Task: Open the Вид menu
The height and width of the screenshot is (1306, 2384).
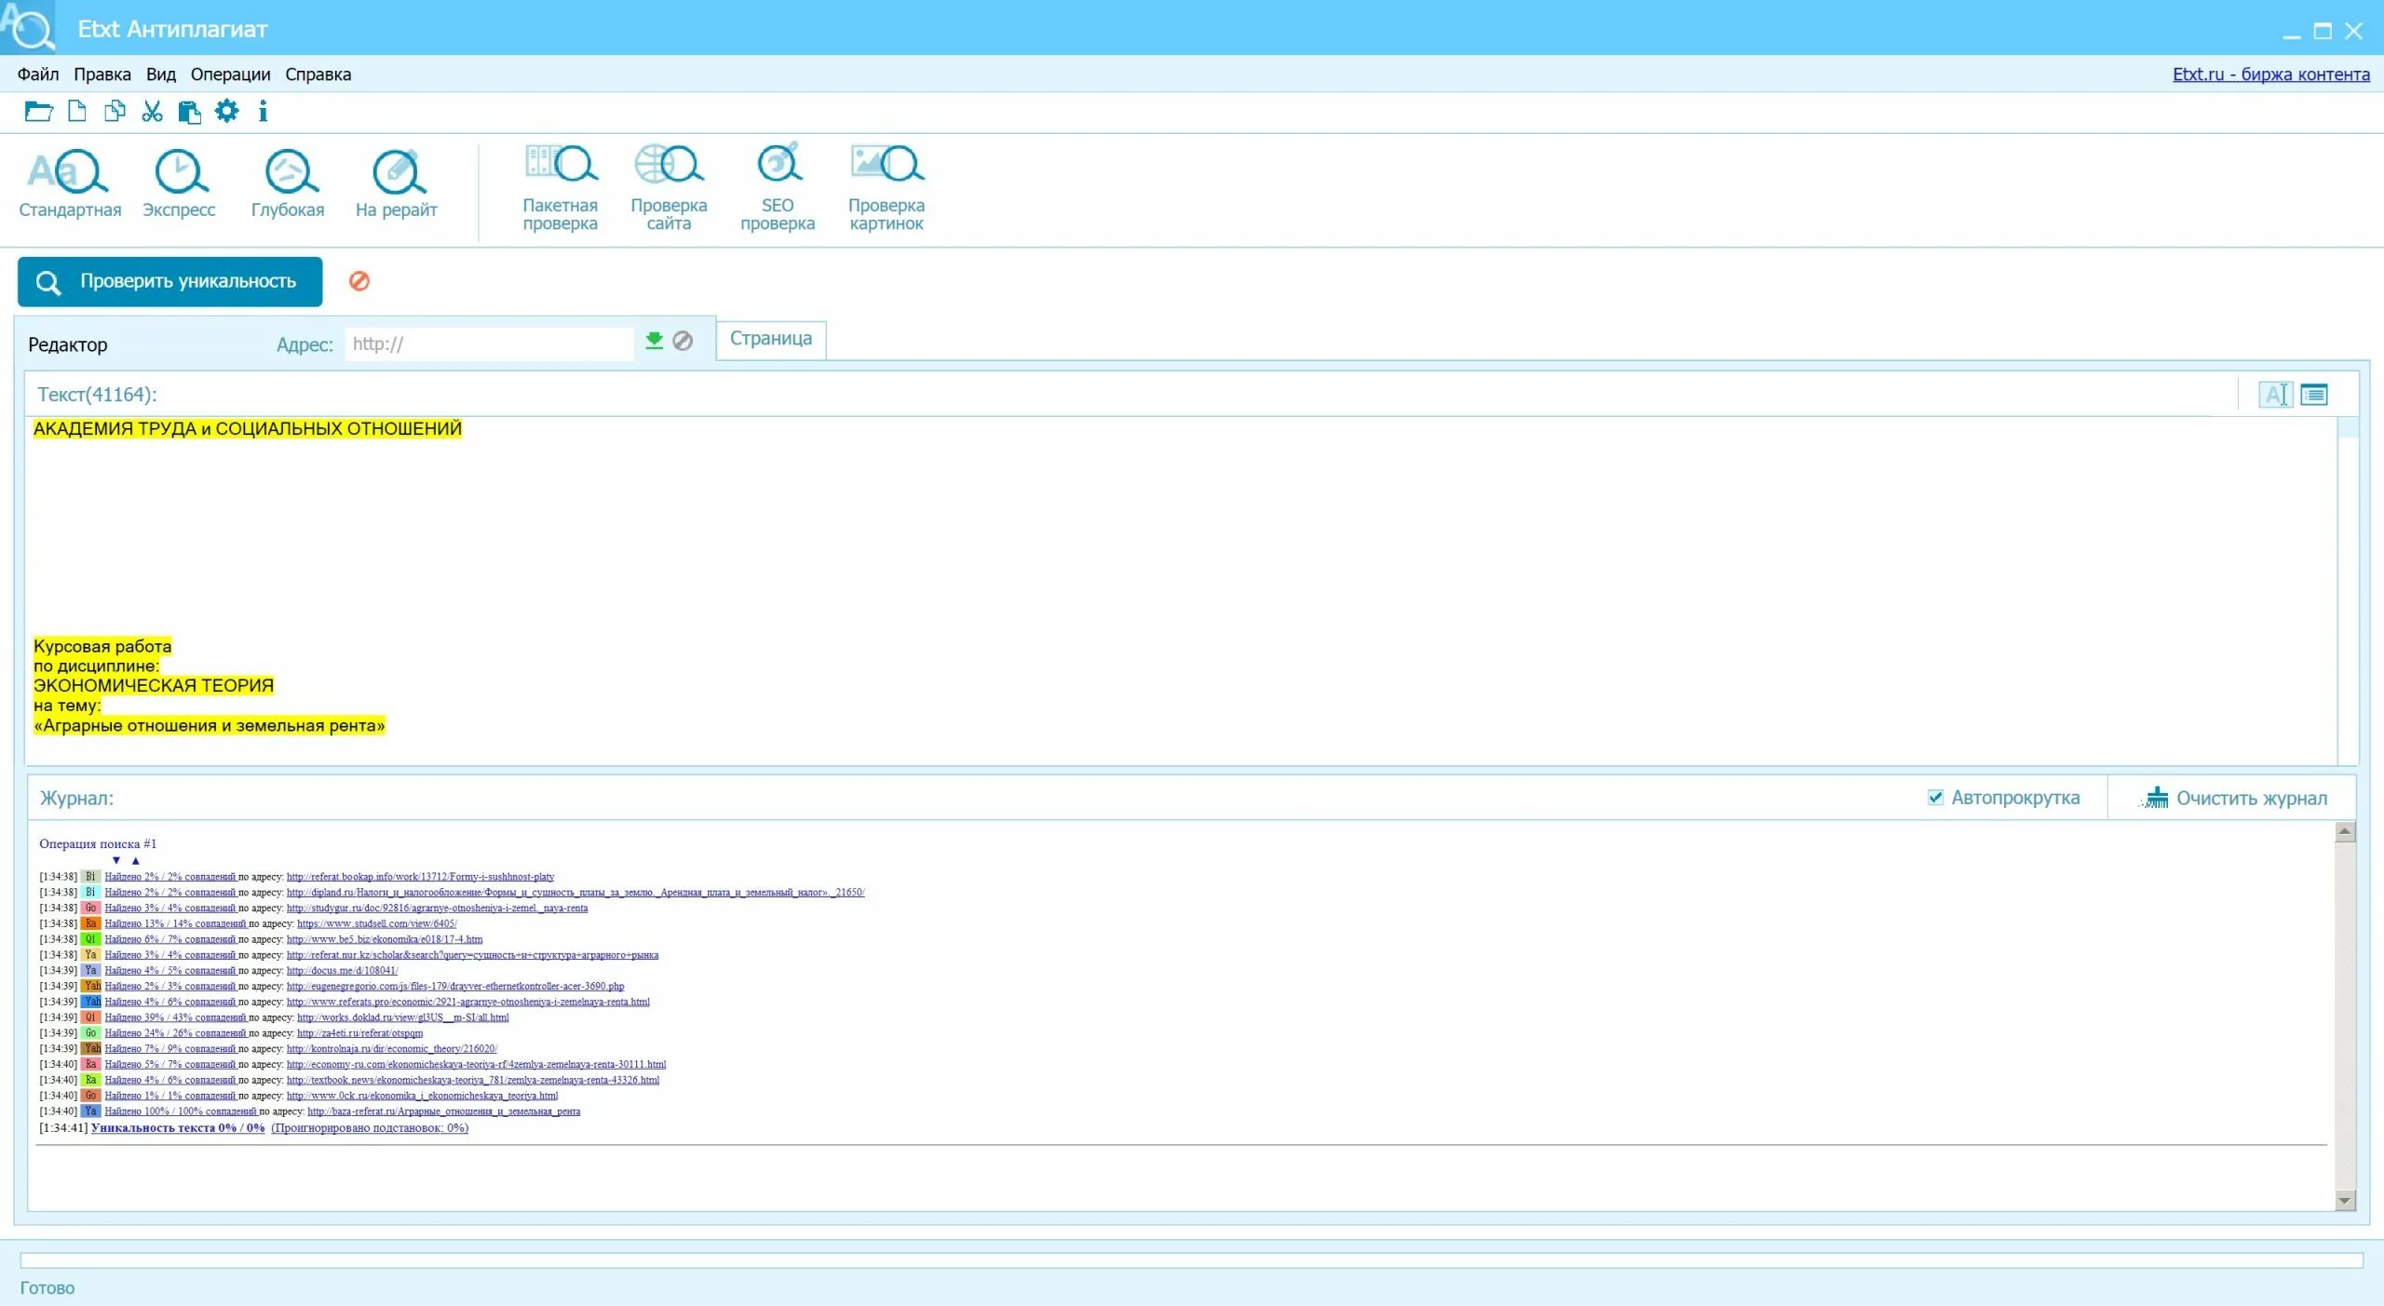Action: pyautogui.click(x=161, y=74)
